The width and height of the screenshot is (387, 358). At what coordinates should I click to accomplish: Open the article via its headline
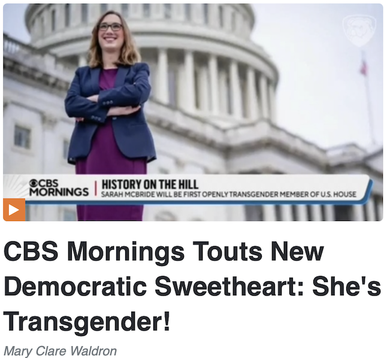(x=192, y=287)
